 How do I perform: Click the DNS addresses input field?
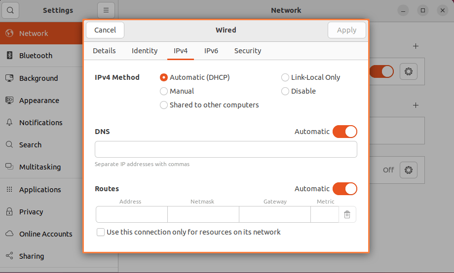(226, 149)
